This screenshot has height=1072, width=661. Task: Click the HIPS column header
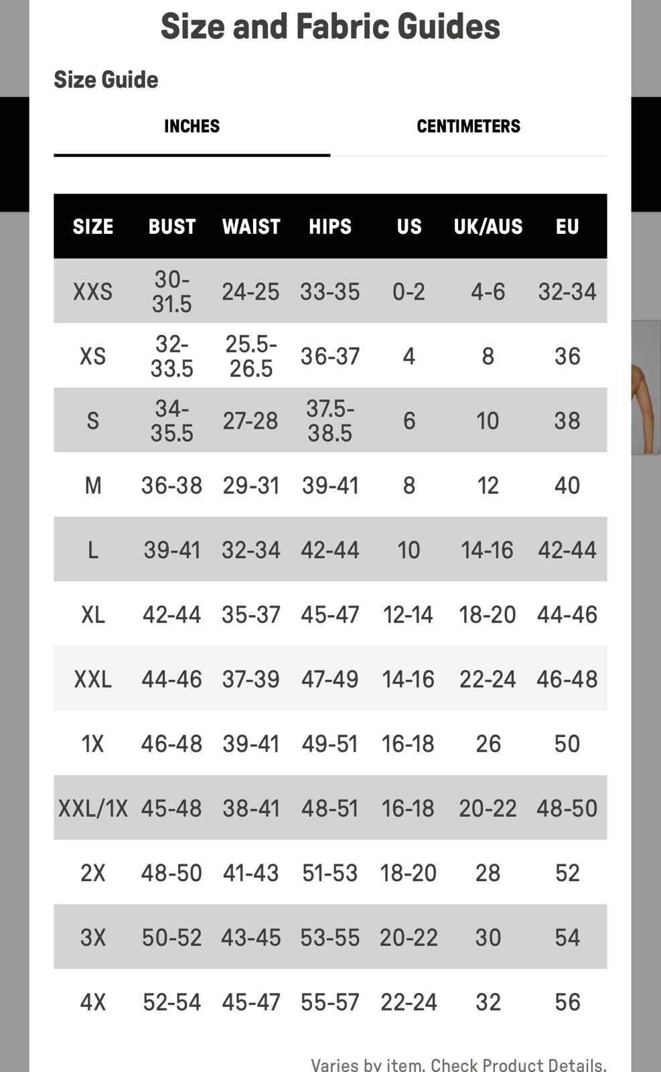pyautogui.click(x=329, y=226)
